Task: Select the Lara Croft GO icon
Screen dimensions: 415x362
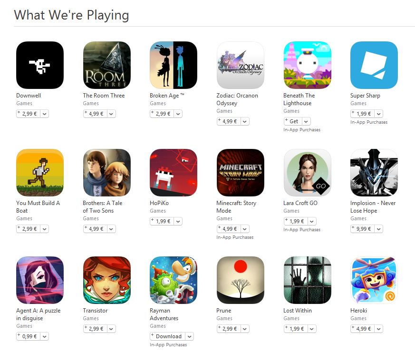Action: pos(307,173)
